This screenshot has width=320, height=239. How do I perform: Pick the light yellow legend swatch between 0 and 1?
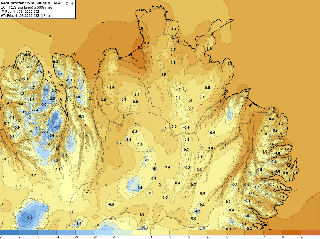[141, 233]
